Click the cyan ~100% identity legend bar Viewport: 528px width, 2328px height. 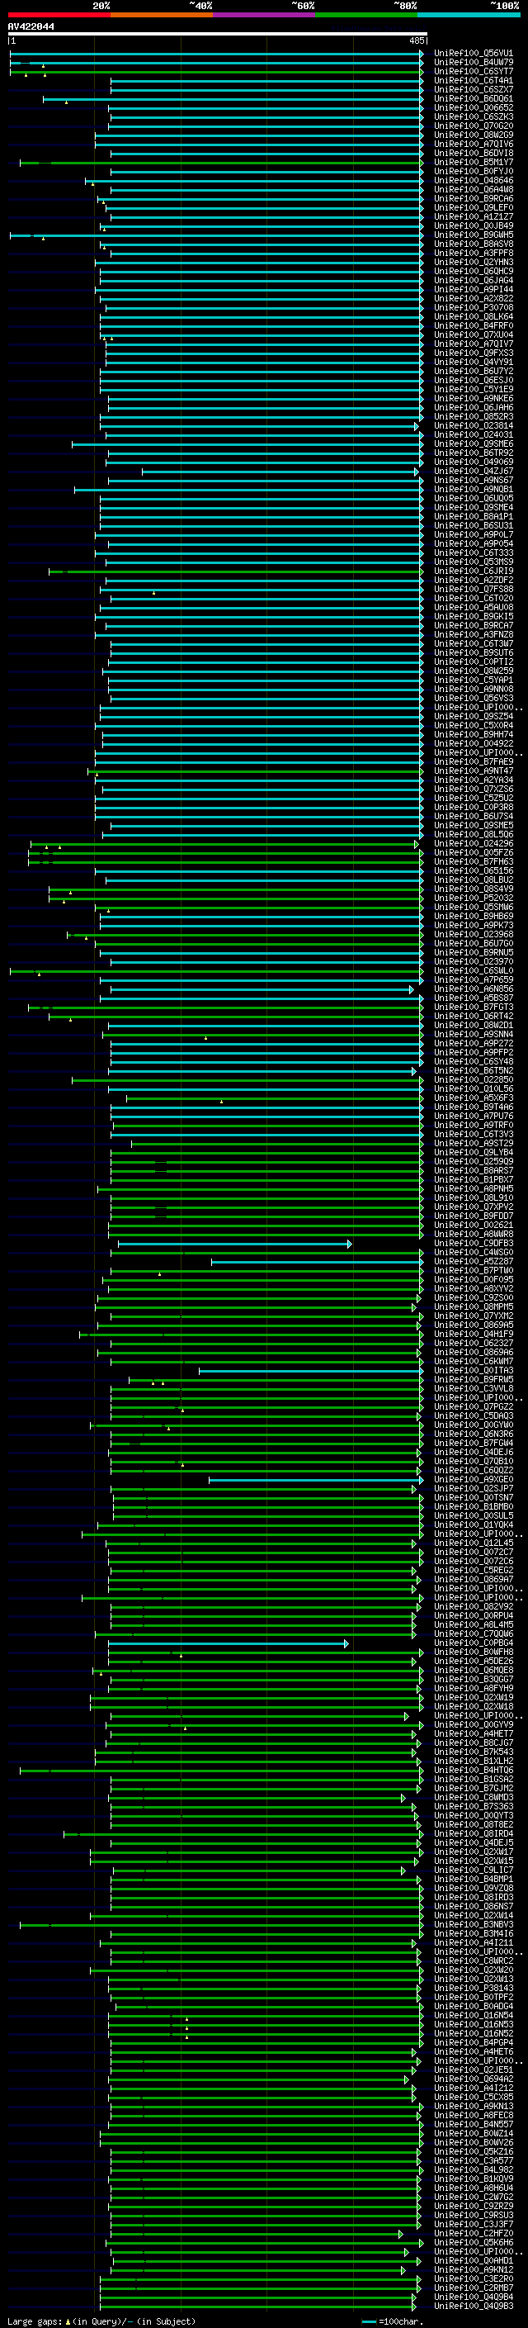469,15
